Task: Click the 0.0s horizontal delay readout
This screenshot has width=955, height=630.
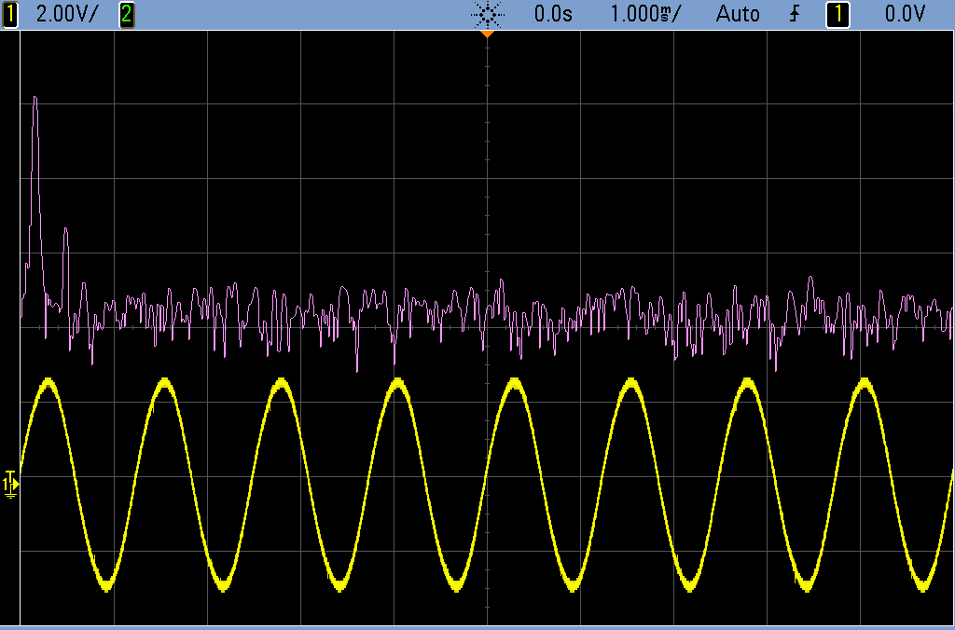Action: 553,14
